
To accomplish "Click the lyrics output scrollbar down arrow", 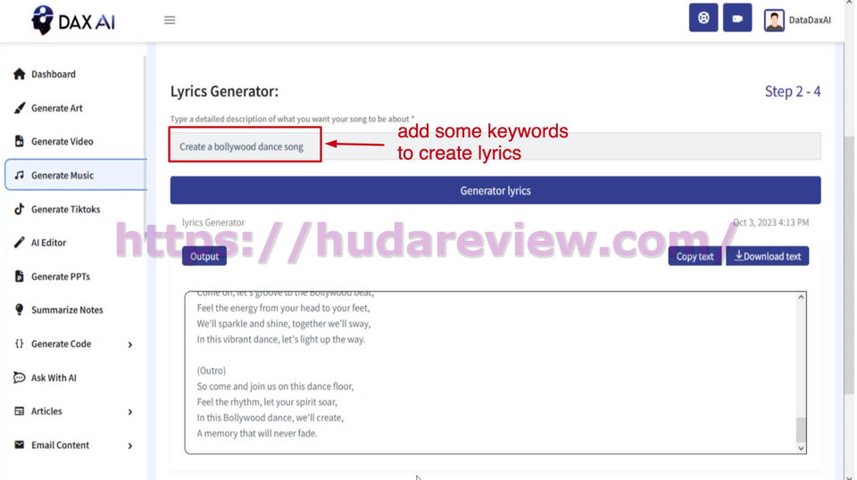I will (x=801, y=448).
